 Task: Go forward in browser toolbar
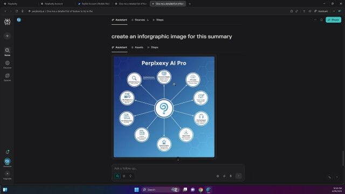pyautogui.click(x=11, y=11)
